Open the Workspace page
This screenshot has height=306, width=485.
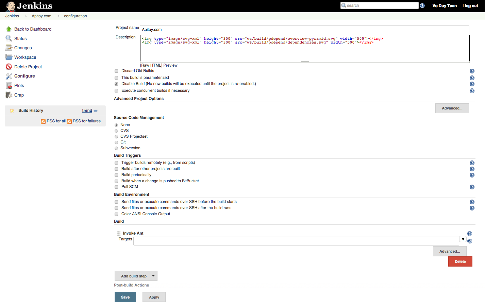point(25,57)
